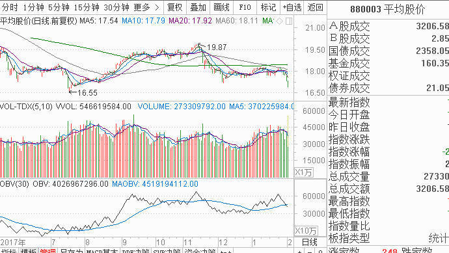Click the 16.55 low price marker
449x253 pixels.
[87, 93]
